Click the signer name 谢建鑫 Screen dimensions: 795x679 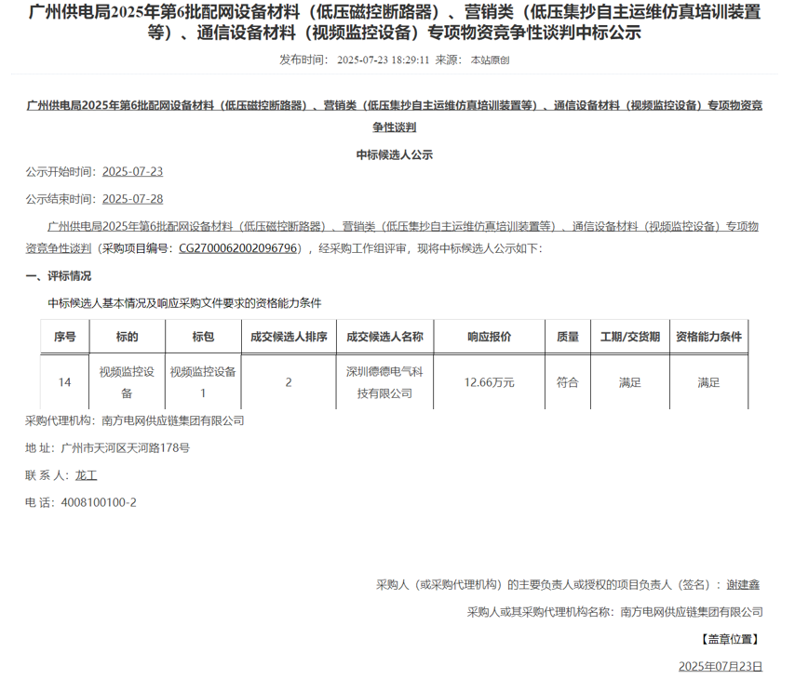tap(741, 587)
